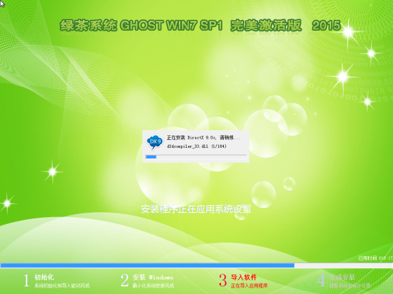Image resolution: width=393 pixels, height=294 pixels.
Task: Click the 已用时间 elapsed timer
Action: [375, 258]
